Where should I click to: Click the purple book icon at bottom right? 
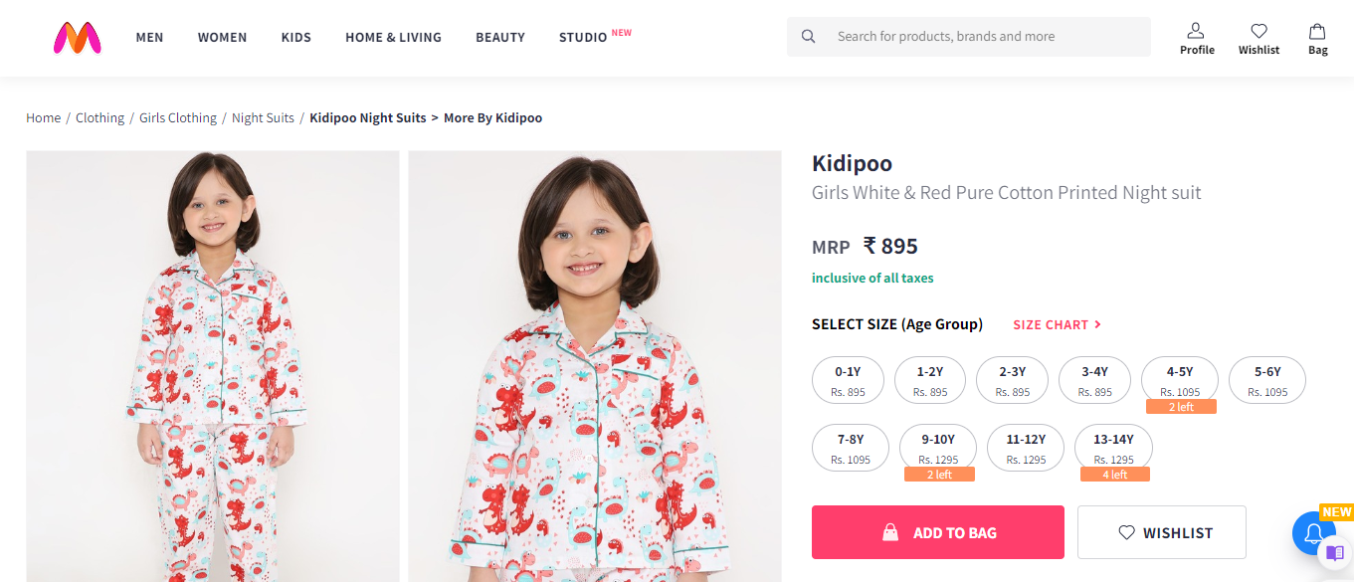click(1335, 553)
